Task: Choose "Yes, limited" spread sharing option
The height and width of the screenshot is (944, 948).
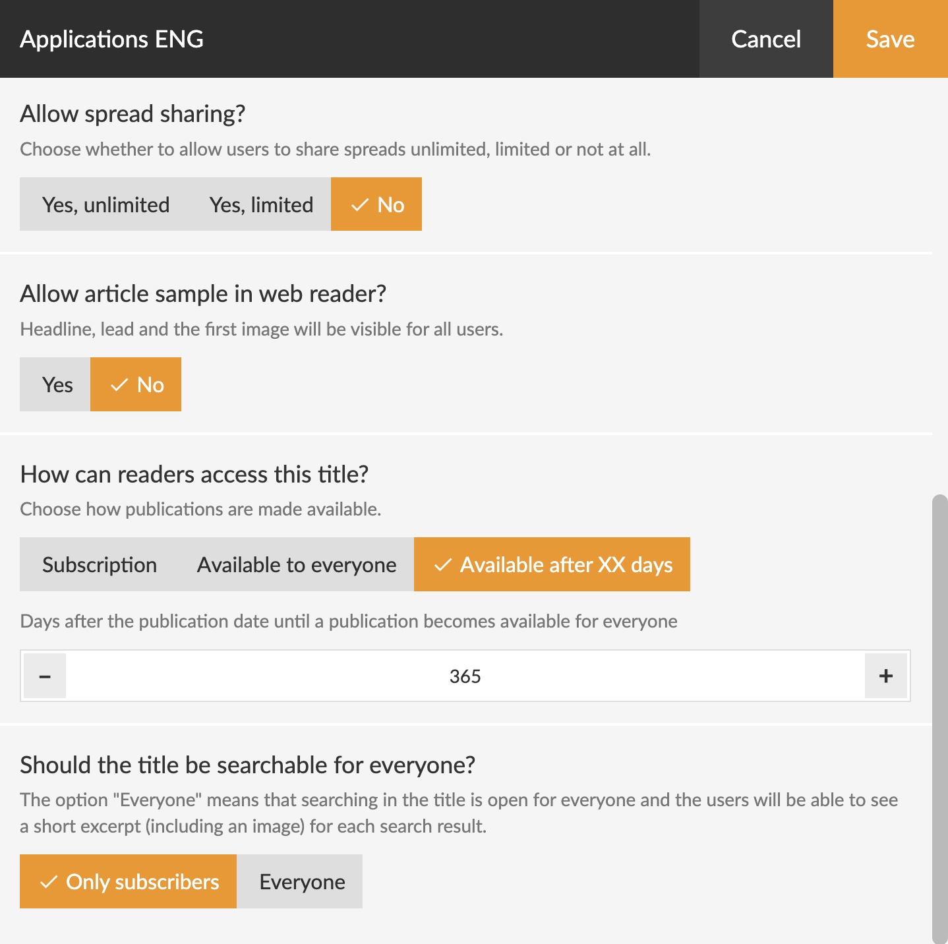Action: coord(261,204)
